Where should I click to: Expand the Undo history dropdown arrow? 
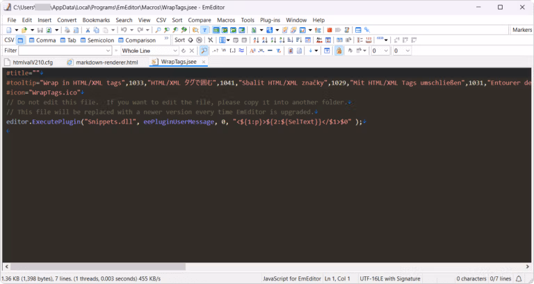click(x=132, y=30)
